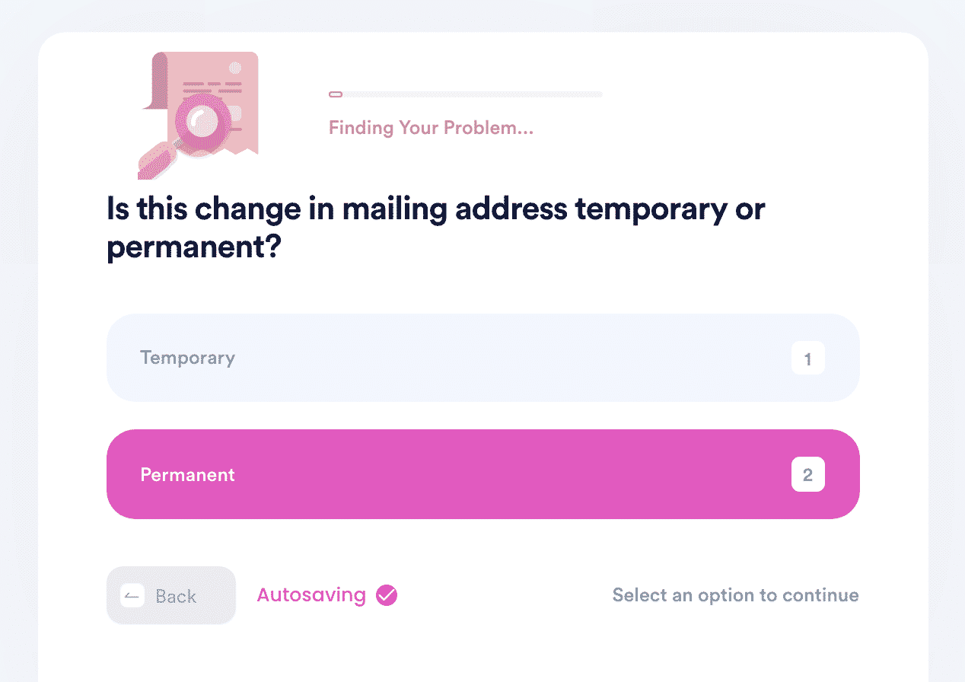Image resolution: width=965 pixels, height=682 pixels.
Task: Click the number 1 shortcut badge
Action: click(x=807, y=359)
